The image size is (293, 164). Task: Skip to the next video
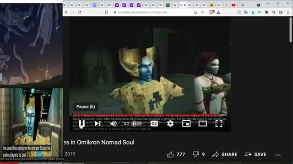[98, 123]
